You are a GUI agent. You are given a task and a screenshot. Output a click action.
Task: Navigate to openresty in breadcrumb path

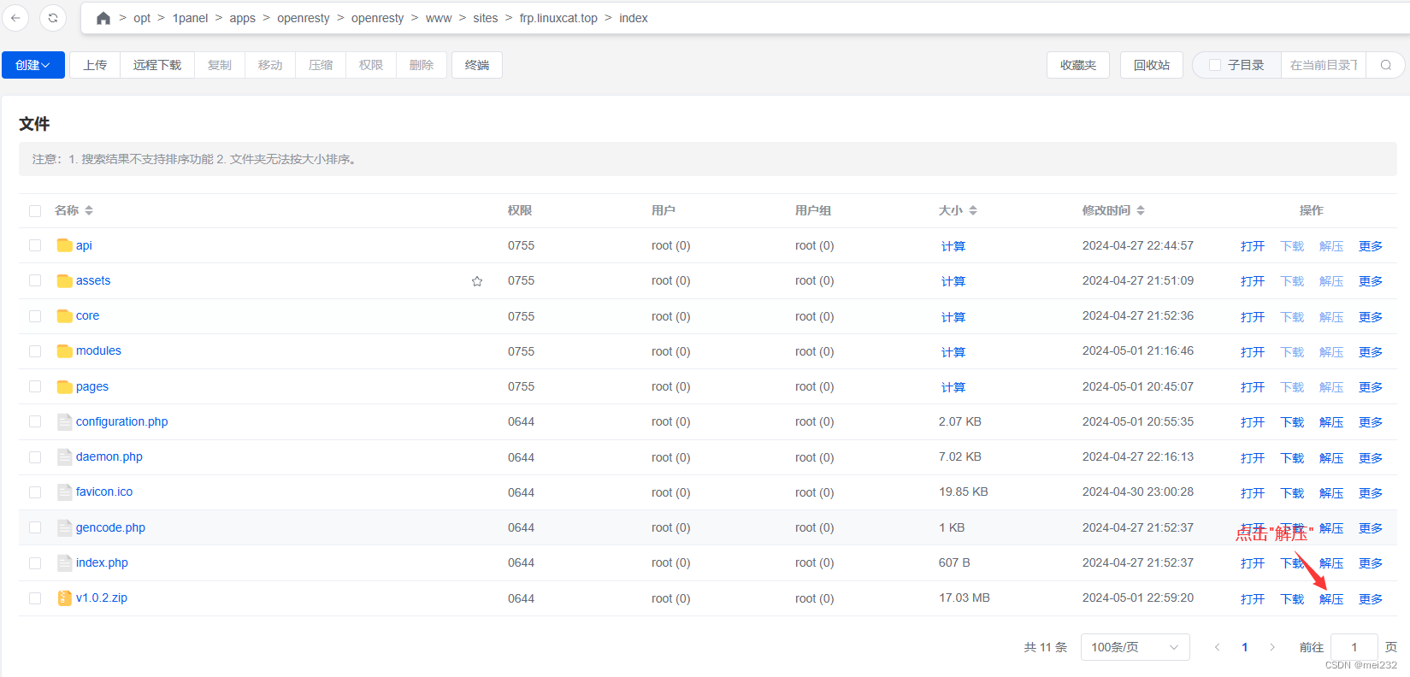(303, 18)
